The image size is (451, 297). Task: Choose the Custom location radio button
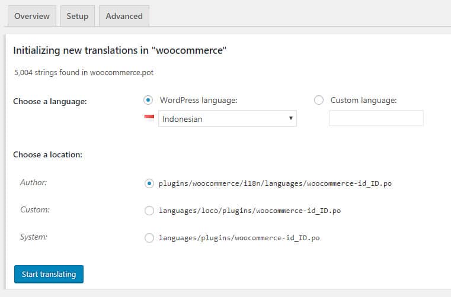point(149,211)
